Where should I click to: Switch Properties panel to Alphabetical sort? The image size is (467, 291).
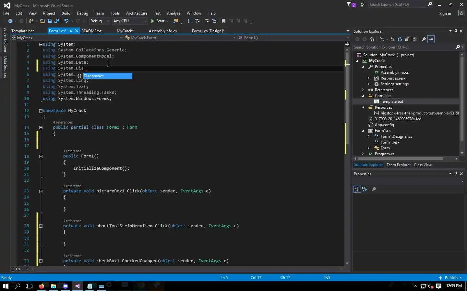[365, 189]
